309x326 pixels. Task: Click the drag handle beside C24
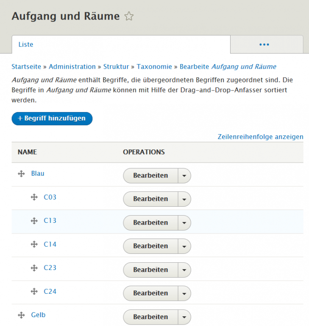point(34,292)
